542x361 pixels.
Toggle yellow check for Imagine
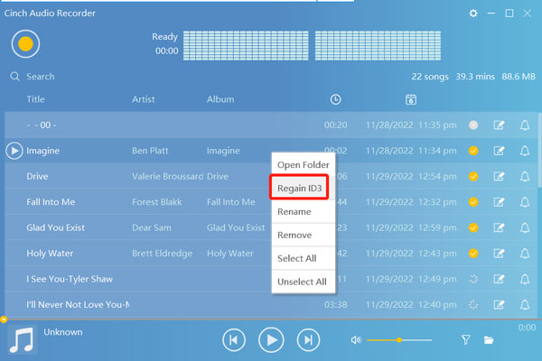pos(473,151)
